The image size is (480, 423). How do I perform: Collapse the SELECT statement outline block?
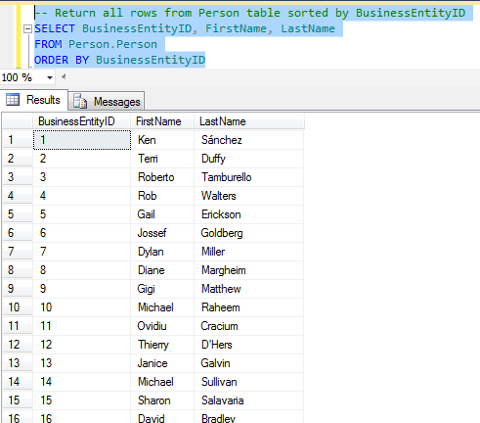click(x=27, y=29)
